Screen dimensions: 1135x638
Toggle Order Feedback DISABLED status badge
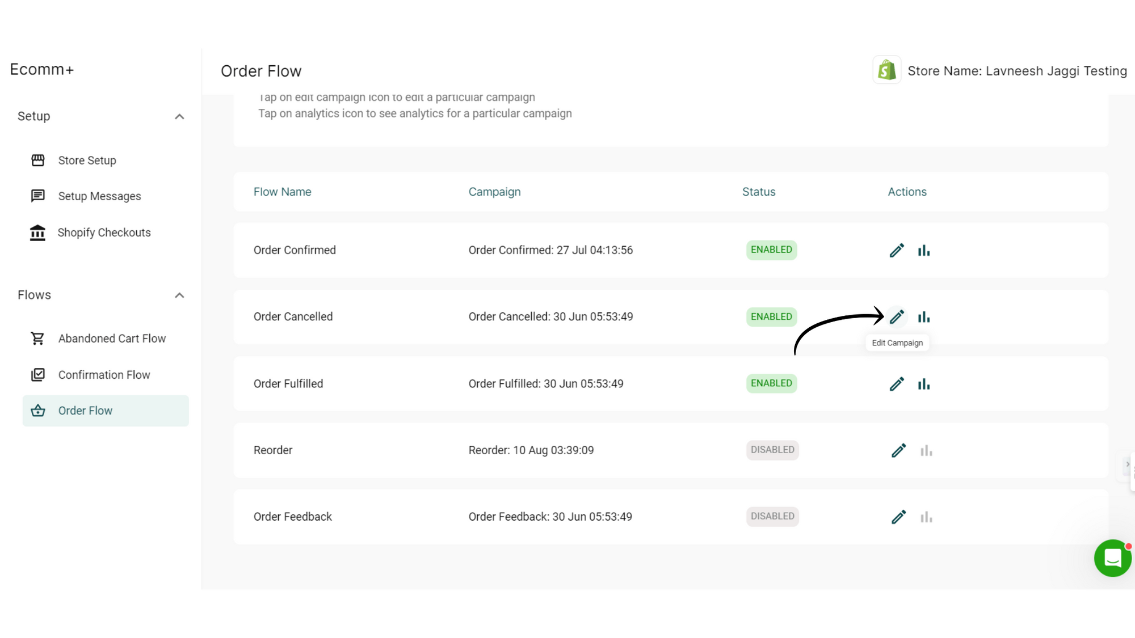772,516
